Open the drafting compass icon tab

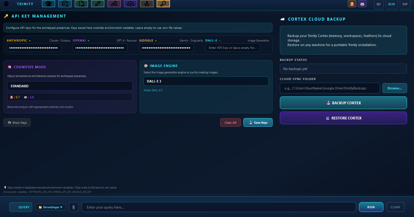point(147,4)
